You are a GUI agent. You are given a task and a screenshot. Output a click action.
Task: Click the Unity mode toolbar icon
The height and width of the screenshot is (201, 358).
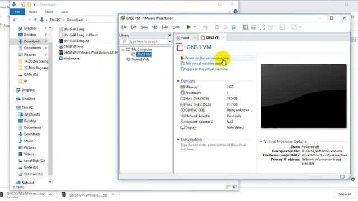pos(270,27)
